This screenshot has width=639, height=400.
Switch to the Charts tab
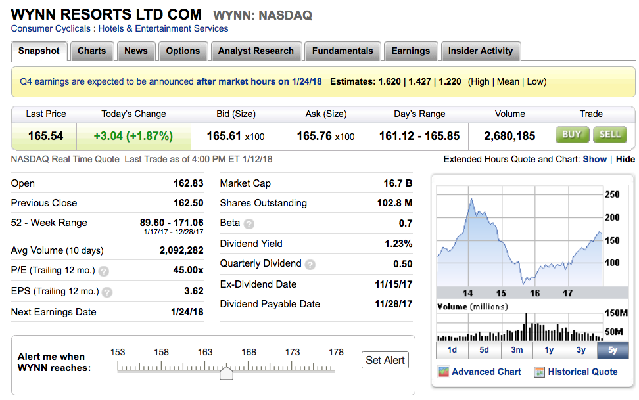click(91, 51)
